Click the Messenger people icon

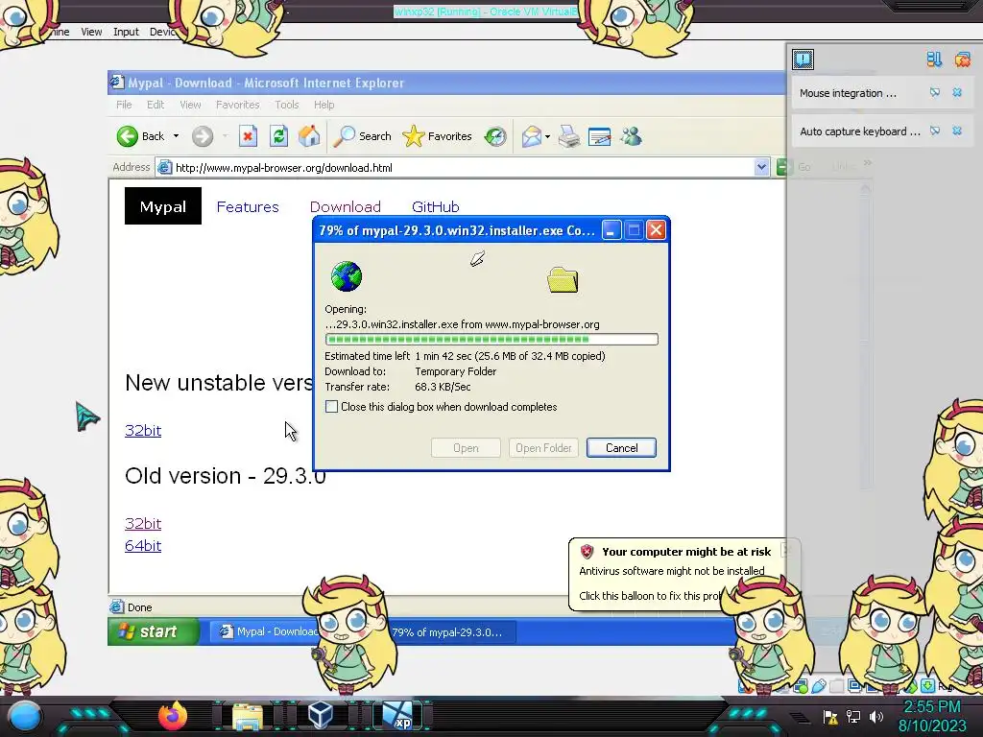[632, 136]
